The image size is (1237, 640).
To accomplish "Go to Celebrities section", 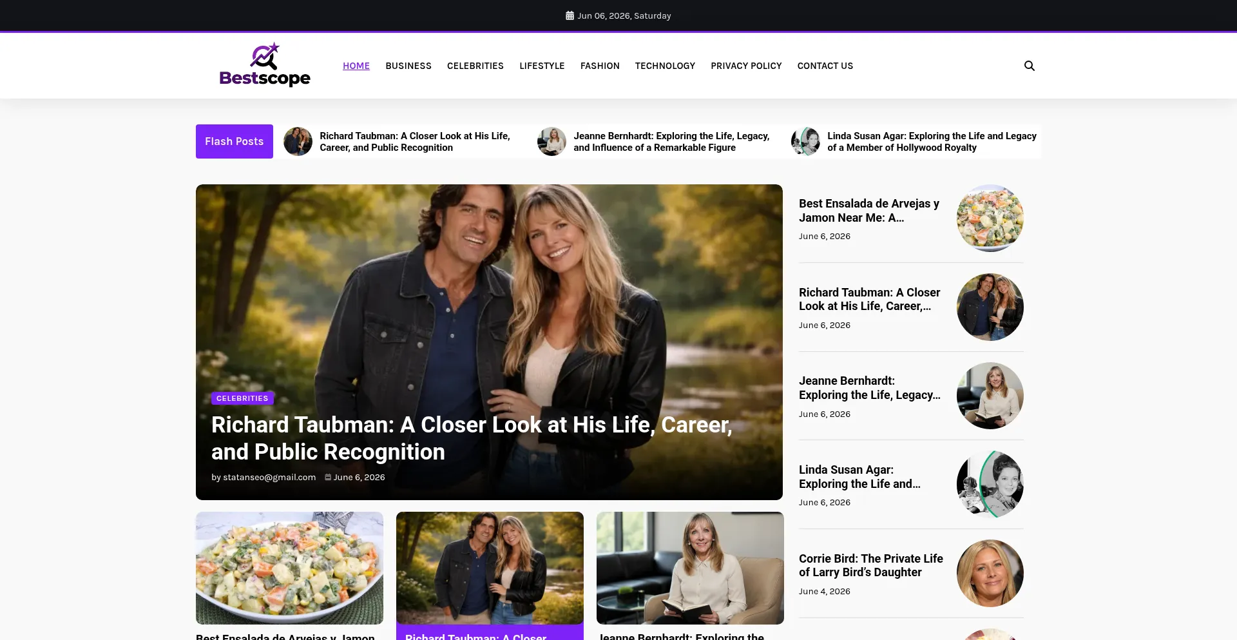I will (475, 66).
